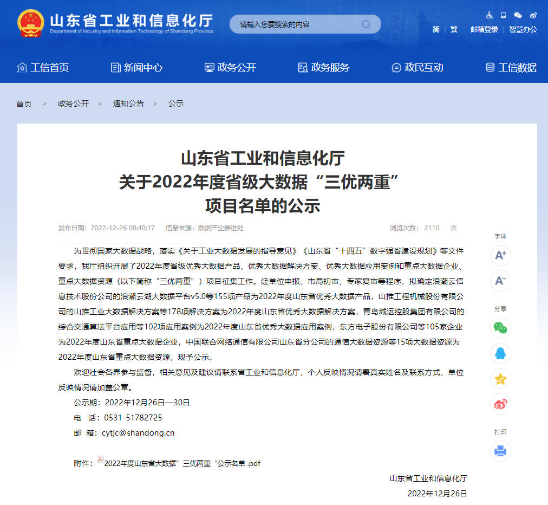The width and height of the screenshot is (548, 505).
Task: Open the 工信首页 navigation menu
Action: [x=50, y=68]
